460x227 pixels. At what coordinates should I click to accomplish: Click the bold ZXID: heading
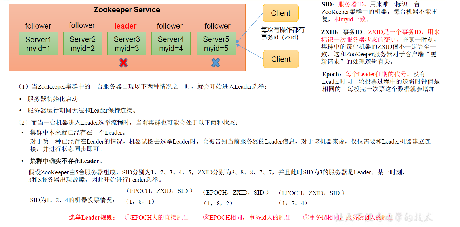[330, 32]
